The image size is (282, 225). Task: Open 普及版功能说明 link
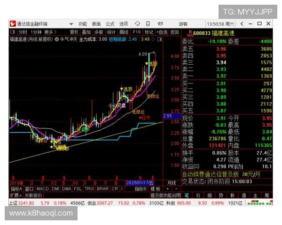click(165, 195)
